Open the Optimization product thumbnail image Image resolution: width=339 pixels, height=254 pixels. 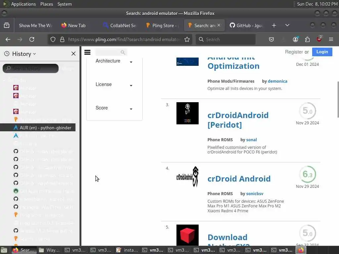coord(187,62)
